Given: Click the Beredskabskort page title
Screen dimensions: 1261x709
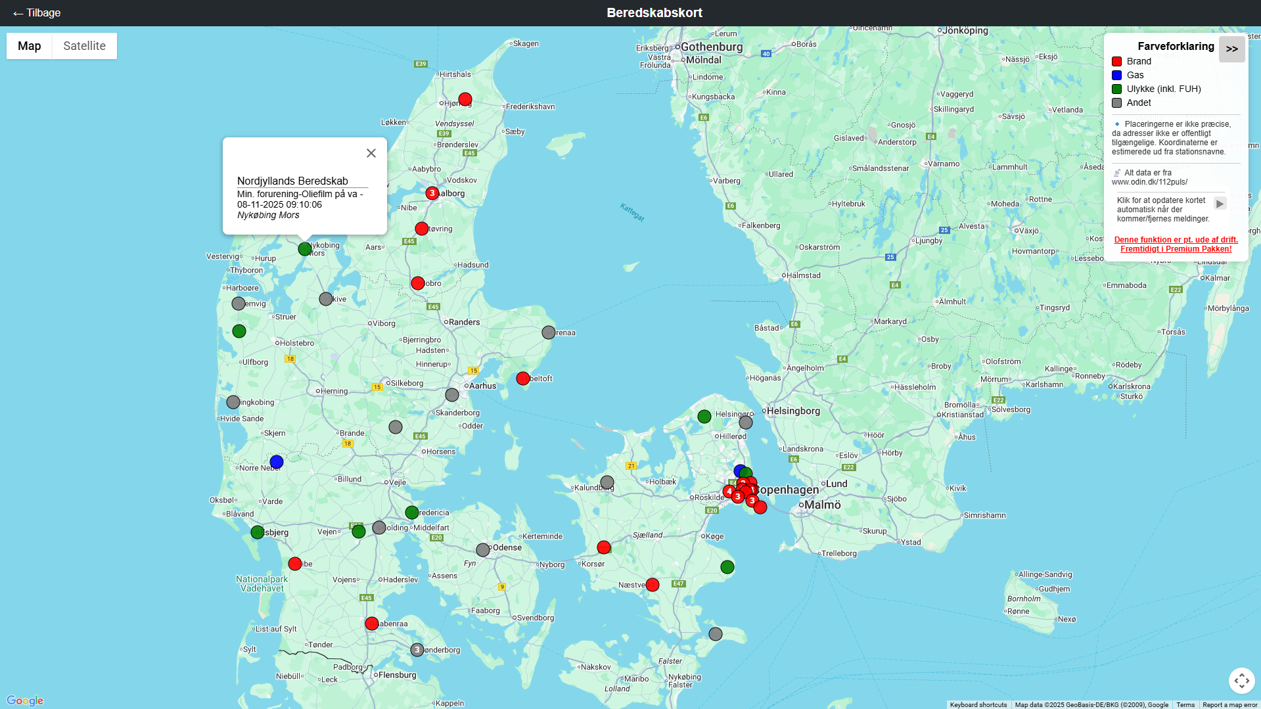Looking at the screenshot, I should (x=654, y=13).
